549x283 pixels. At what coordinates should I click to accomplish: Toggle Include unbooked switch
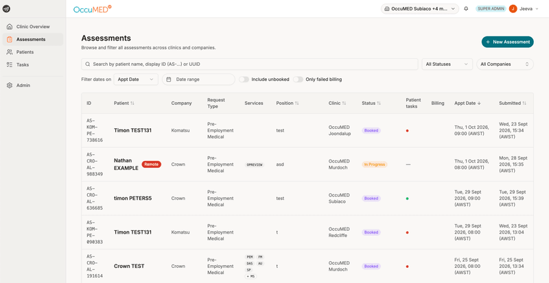click(x=244, y=79)
